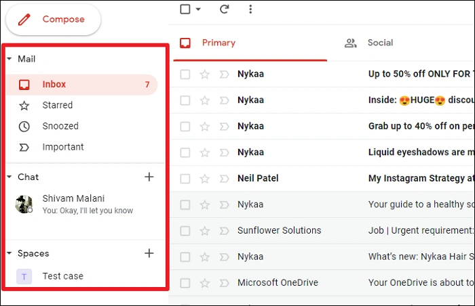Mark Sunflower Solutions email as important

pos(224,231)
